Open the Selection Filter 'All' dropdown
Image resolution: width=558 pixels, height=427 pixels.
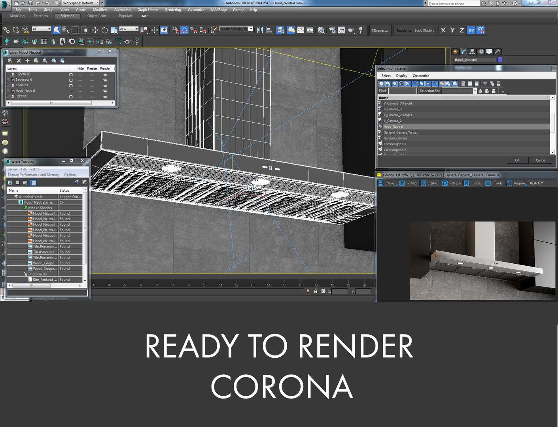click(x=42, y=29)
